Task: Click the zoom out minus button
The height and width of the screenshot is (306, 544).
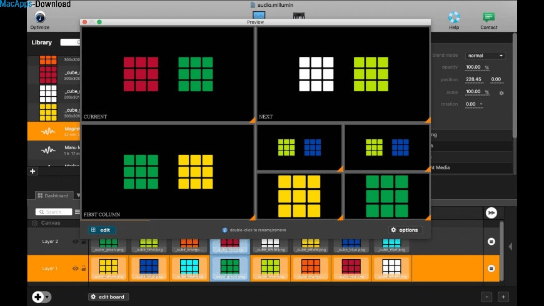Action: (486, 297)
